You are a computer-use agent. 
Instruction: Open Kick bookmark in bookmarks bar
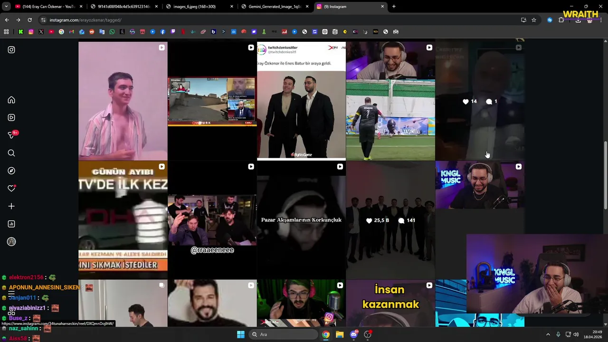point(21,32)
